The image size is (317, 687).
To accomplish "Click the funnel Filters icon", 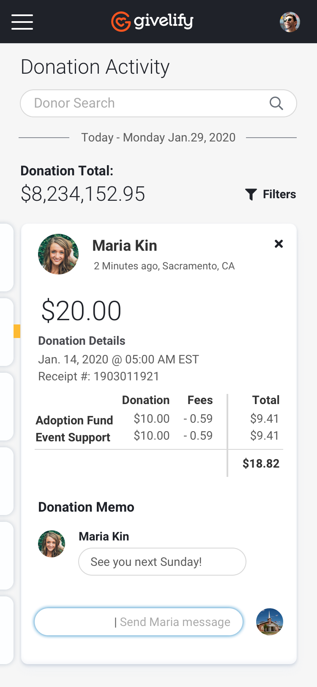I will coord(251,194).
